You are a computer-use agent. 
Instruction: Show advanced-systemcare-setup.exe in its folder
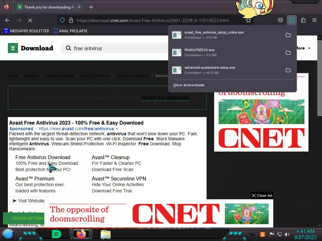pos(288,70)
